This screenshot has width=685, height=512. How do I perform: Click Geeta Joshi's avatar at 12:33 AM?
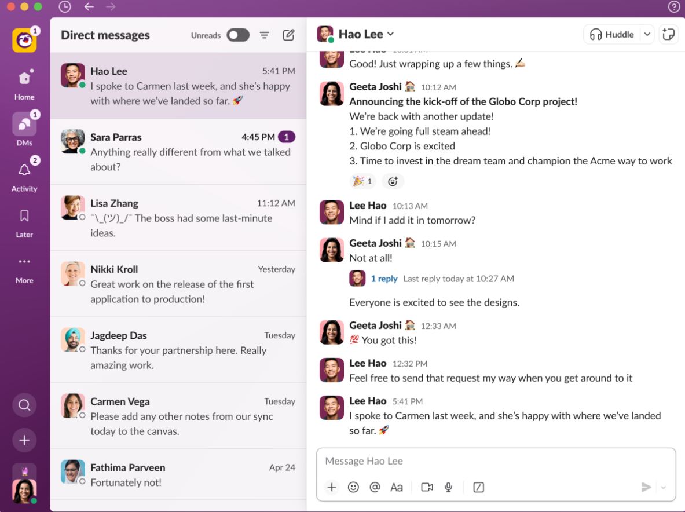tap(332, 332)
